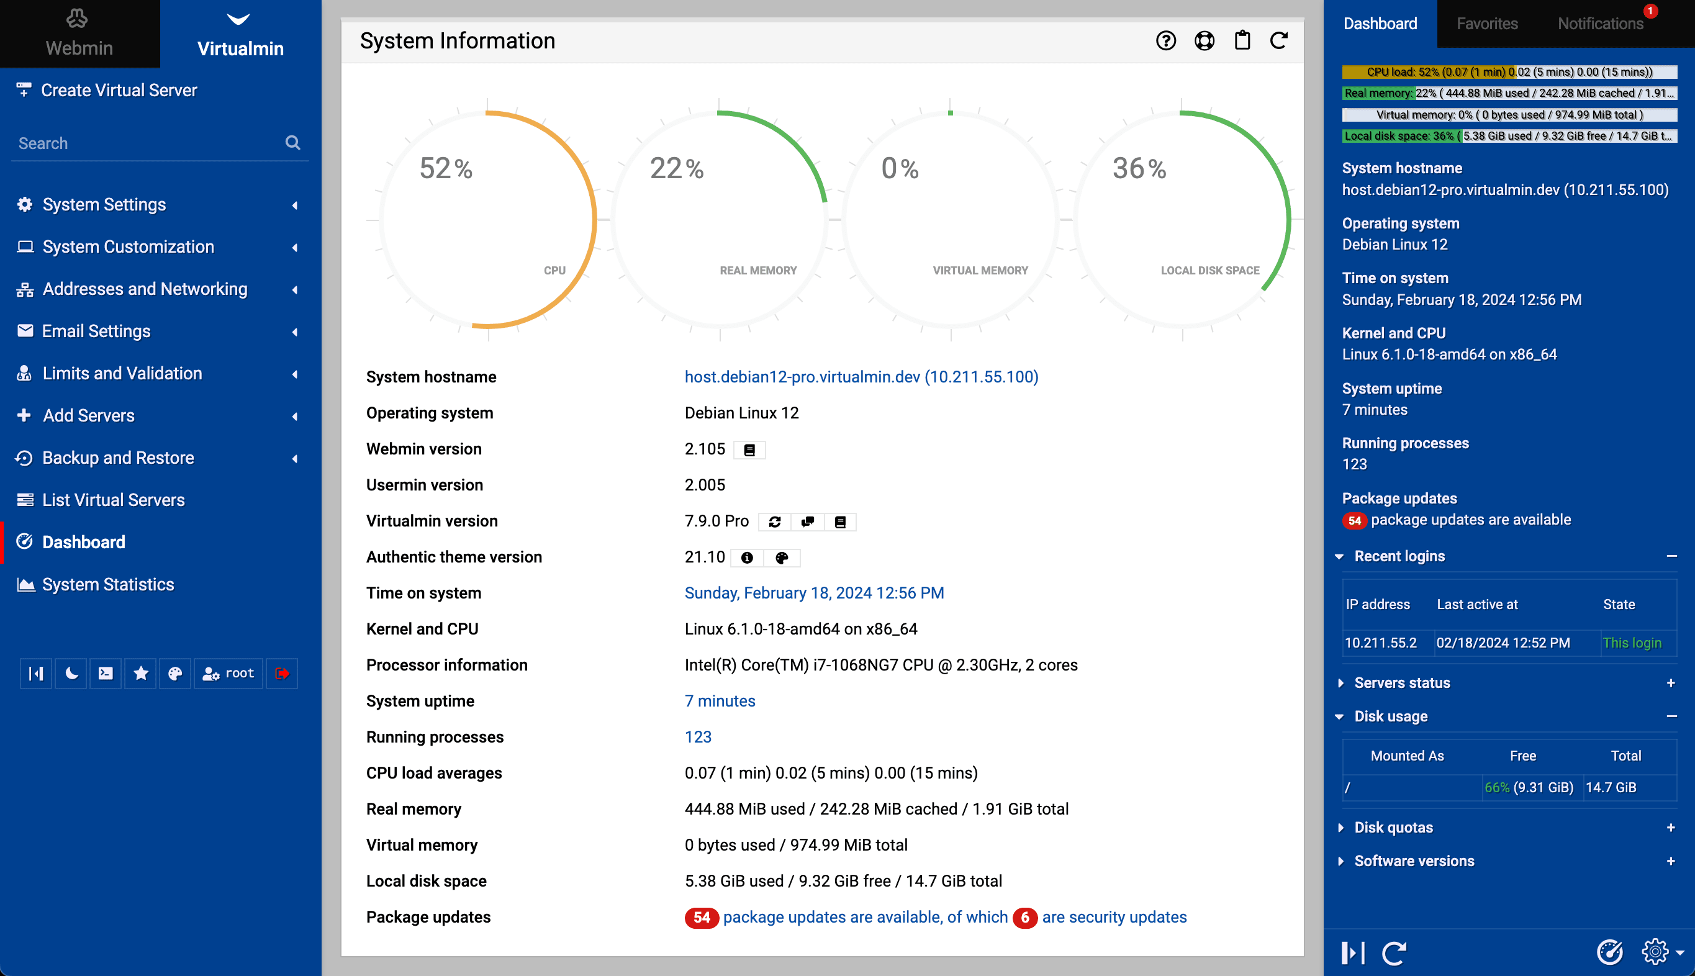Viewport: 1695px width, 976px height.
Task: Click the Authentic theme info icon
Action: 746,557
